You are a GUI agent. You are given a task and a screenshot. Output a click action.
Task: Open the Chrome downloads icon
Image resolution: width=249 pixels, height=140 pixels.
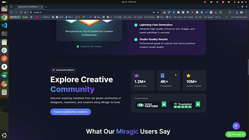pos(237,12)
